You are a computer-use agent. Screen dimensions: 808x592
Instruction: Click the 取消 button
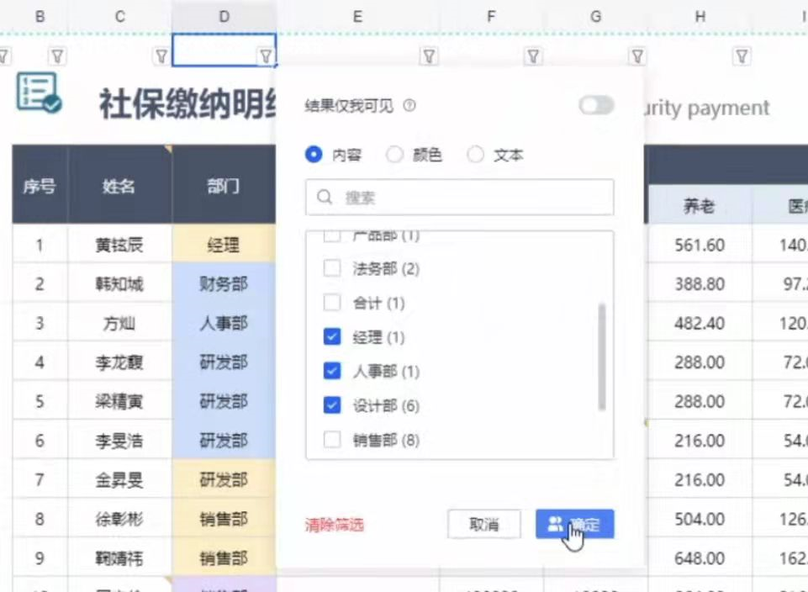point(483,525)
